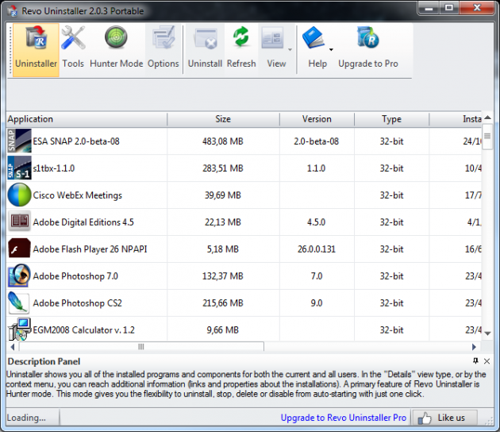Pin the Description Panel
The height and width of the screenshot is (432, 500).
pos(475,361)
